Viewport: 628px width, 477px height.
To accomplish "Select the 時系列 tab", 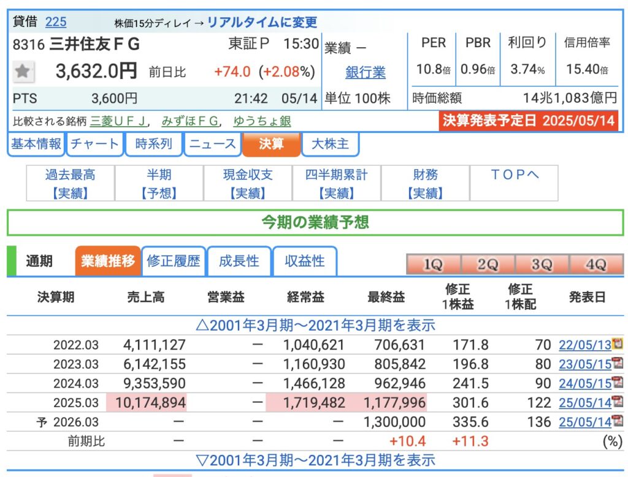I will point(154,144).
